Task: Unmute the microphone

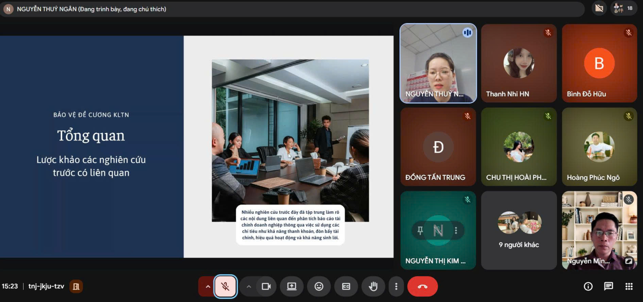Action: (x=225, y=287)
